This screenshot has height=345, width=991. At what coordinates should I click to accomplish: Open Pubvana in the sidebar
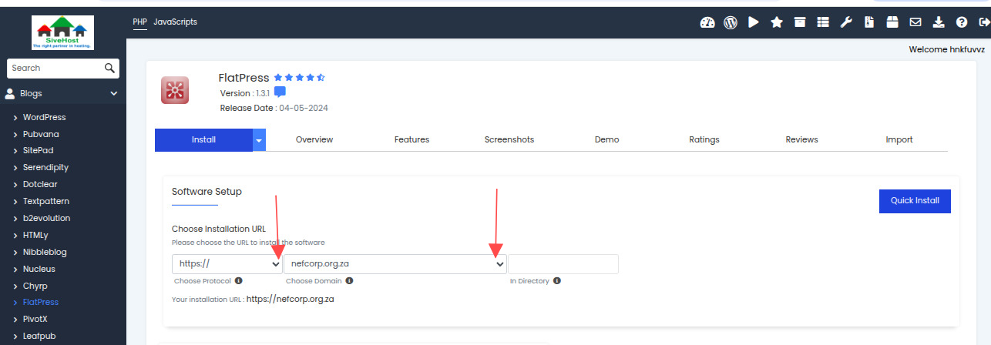[41, 134]
